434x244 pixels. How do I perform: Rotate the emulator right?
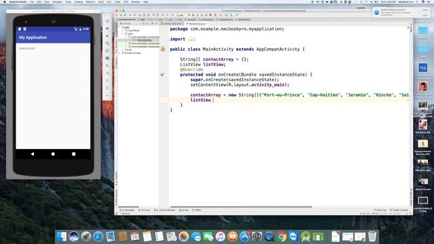pyautogui.click(x=107, y=51)
